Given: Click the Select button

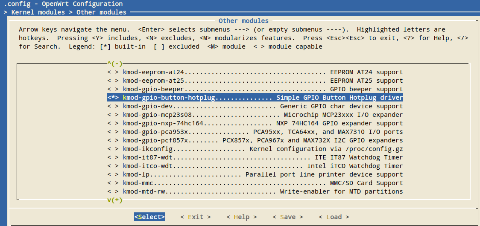Looking at the screenshot, I should [x=149, y=217].
